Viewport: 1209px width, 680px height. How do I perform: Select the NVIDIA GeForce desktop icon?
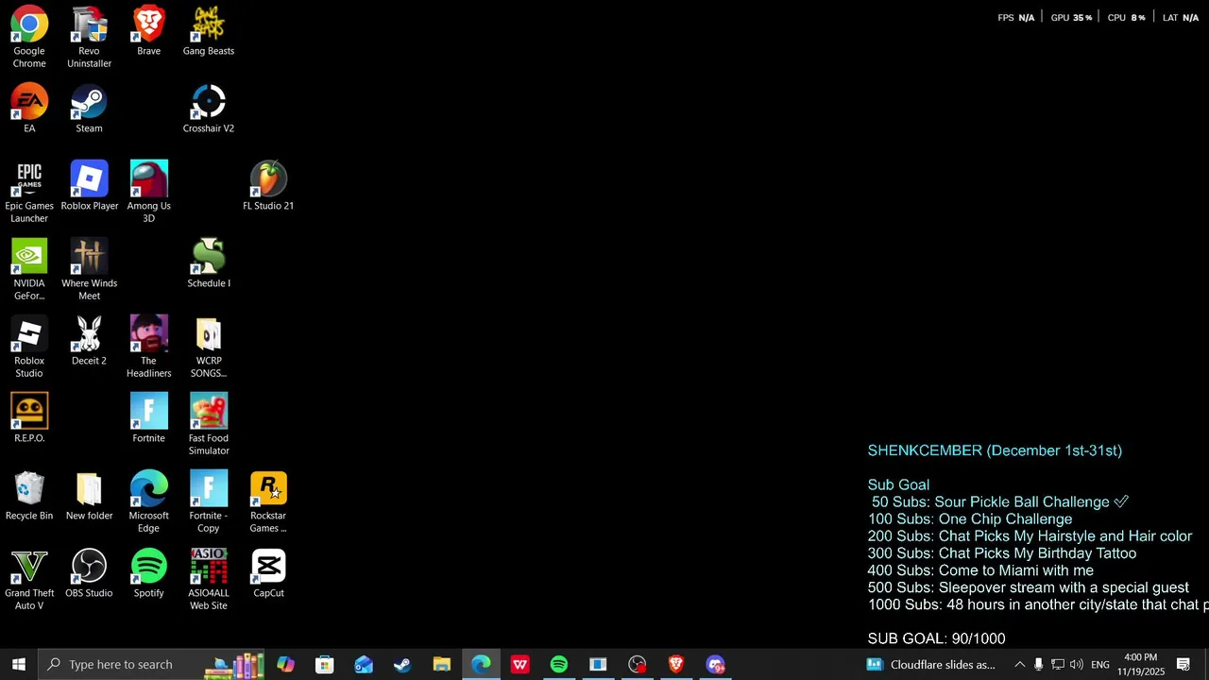tap(29, 270)
